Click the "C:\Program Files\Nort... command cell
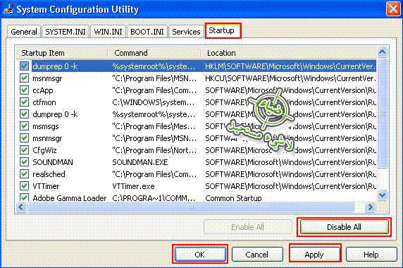This screenshot has width=403, height=268. click(154, 150)
